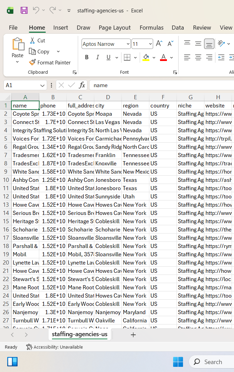Open Customize Quick Access Toolbar menu
The height and width of the screenshot is (372, 234).
(69, 10)
